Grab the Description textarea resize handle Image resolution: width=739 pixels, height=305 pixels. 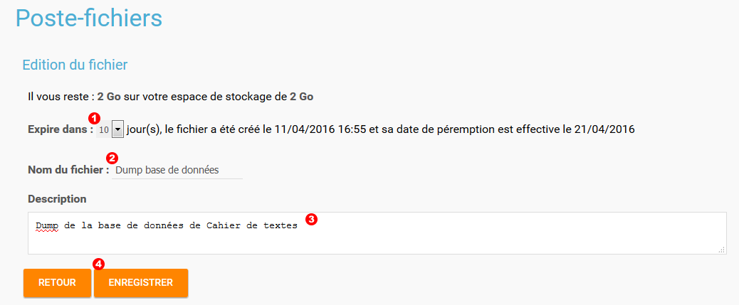pyautogui.click(x=721, y=250)
